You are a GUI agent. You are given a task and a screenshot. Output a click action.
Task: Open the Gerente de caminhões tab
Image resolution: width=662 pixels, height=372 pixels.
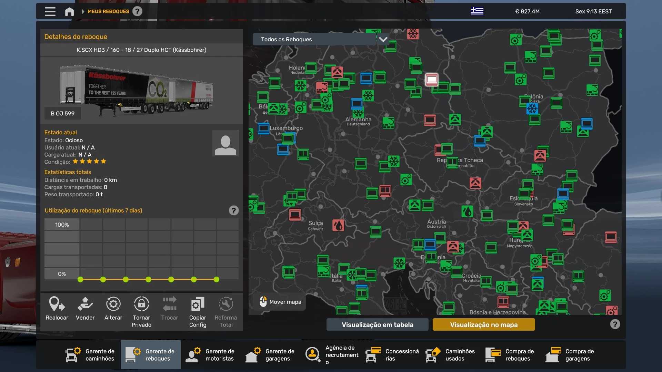pos(91,355)
